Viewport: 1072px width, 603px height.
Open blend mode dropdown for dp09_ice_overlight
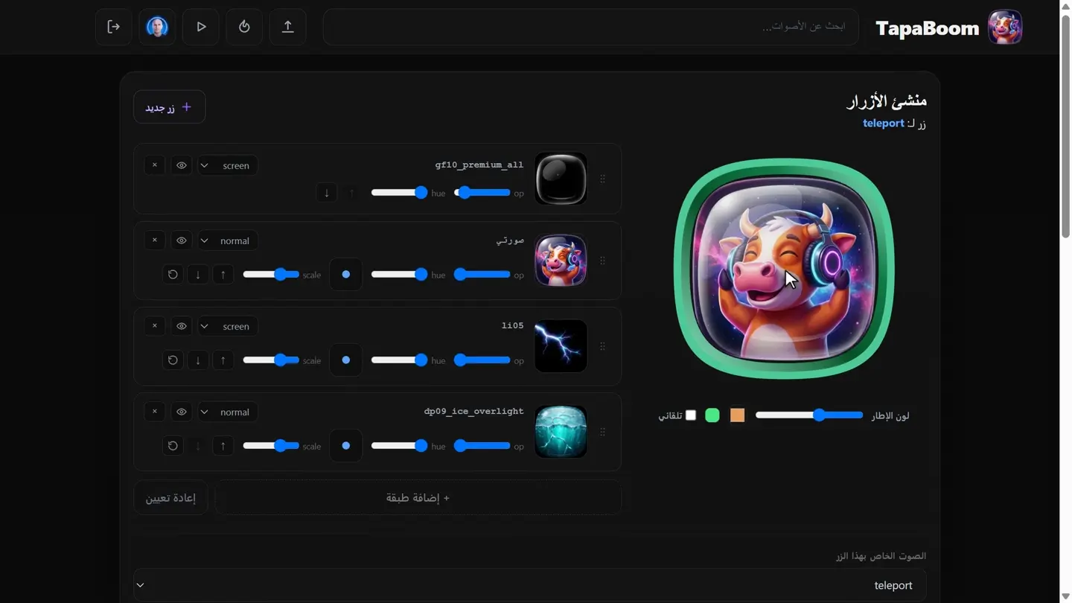228,412
